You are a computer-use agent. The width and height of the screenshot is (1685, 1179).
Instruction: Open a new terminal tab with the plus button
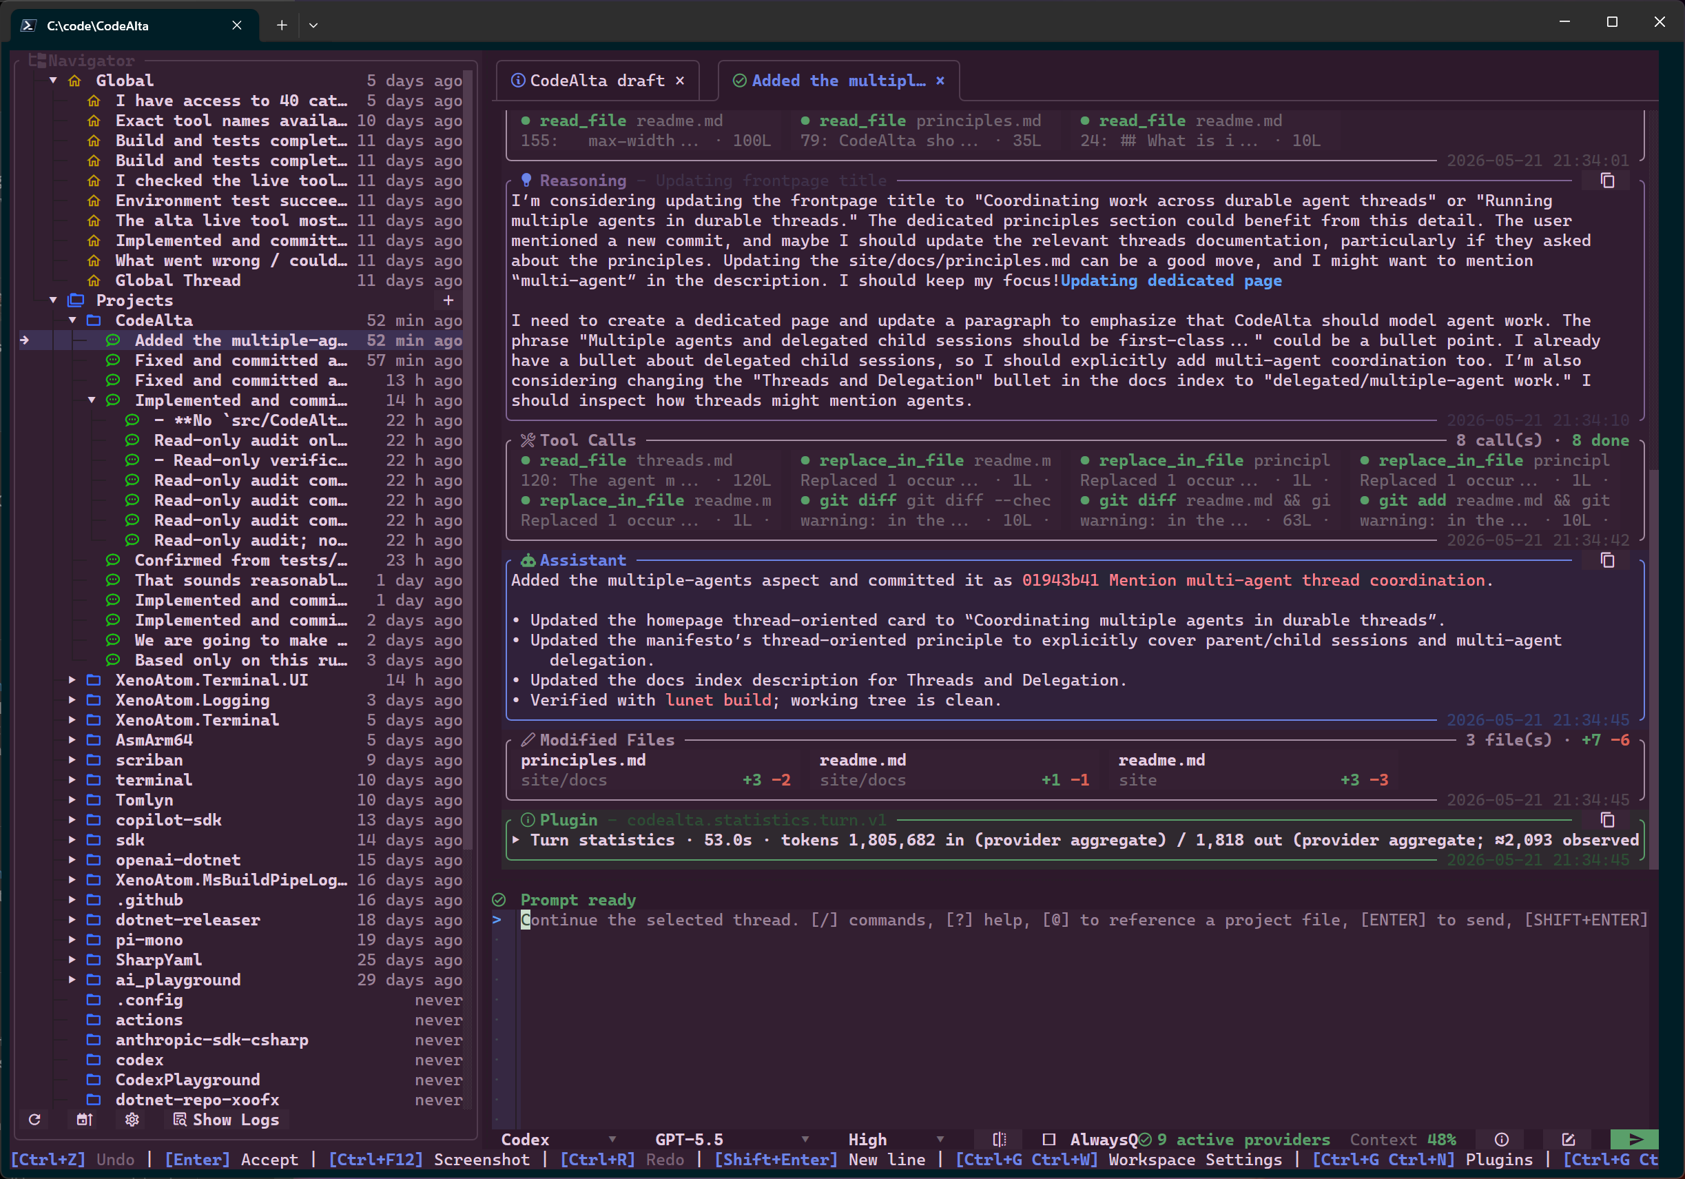(x=282, y=25)
